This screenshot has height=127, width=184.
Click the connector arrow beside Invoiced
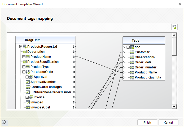(74, 102)
